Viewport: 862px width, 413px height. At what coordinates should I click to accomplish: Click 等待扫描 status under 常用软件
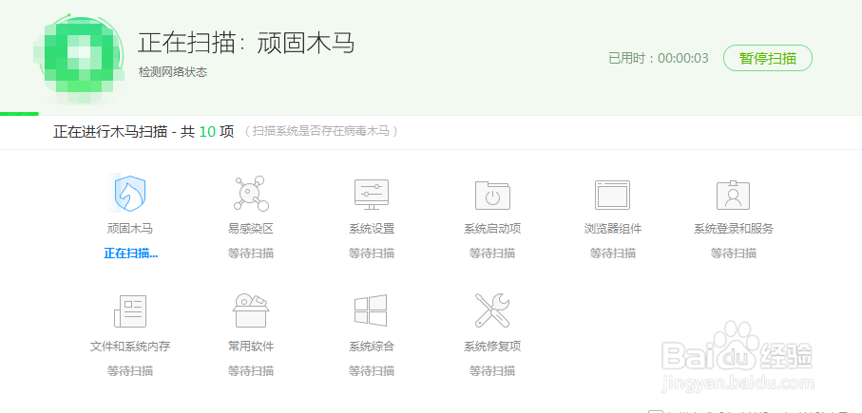coord(251,370)
